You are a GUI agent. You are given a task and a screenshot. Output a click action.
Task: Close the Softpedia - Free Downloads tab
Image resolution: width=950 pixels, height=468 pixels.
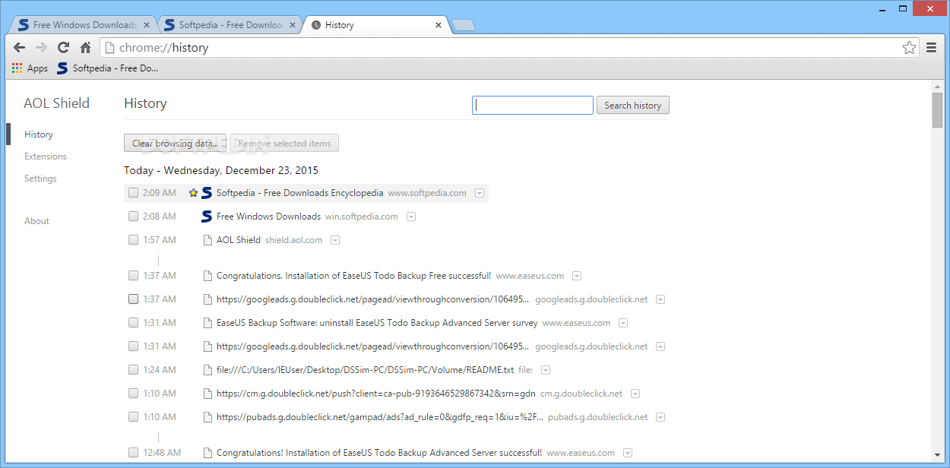pyautogui.click(x=293, y=25)
